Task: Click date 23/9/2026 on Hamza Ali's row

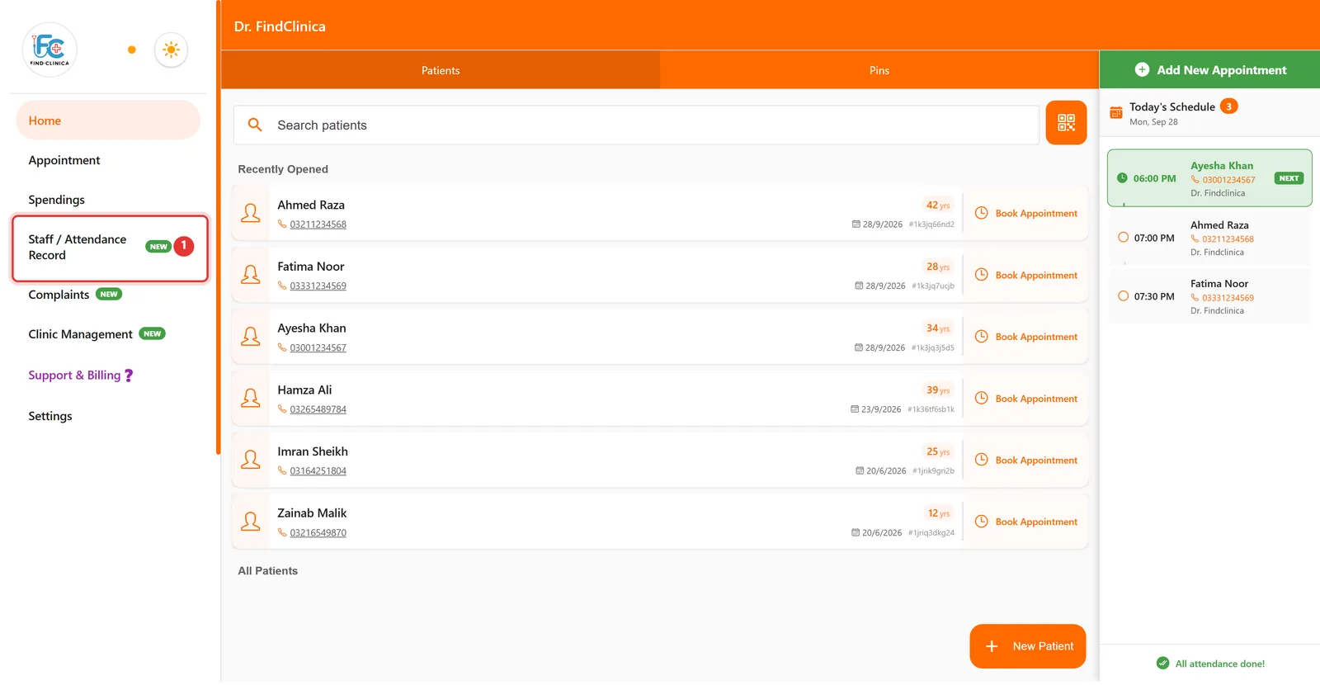Action: 880,409
